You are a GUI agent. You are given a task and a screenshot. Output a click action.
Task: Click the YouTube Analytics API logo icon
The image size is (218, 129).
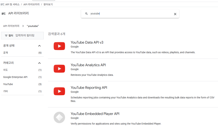point(59,68)
